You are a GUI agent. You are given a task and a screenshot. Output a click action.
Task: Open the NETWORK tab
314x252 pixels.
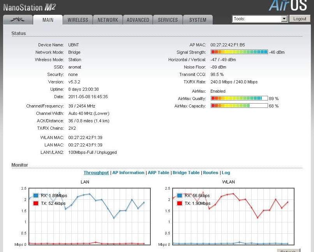tap(108, 20)
